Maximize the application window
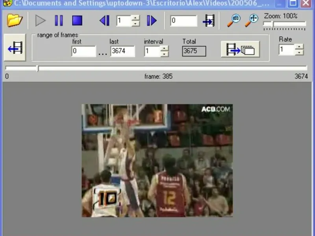The image size is (315, 236). (293, 3)
